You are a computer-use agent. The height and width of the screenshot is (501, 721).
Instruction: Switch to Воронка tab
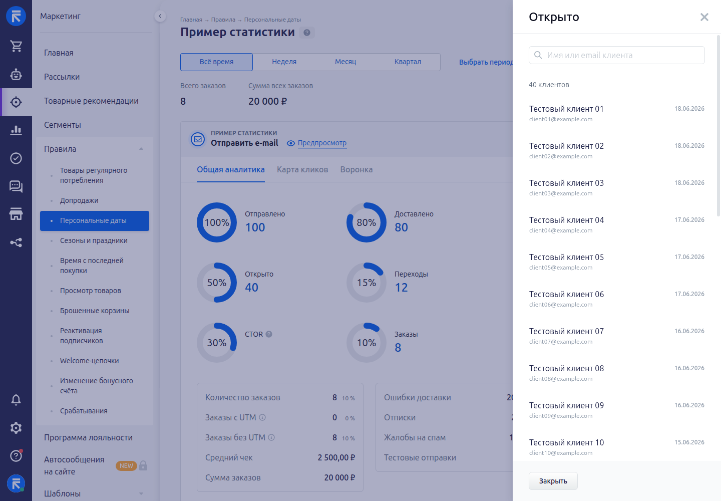[x=356, y=170]
